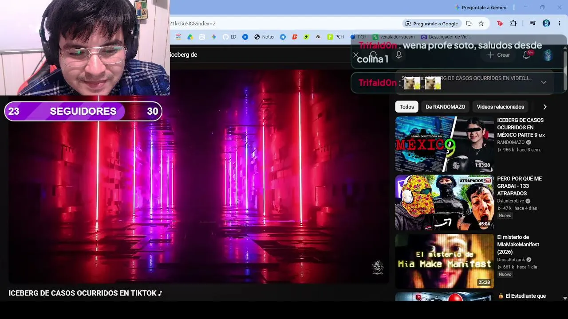Select the Videos relacionados filter chip
This screenshot has width=568, height=319.
500,107
